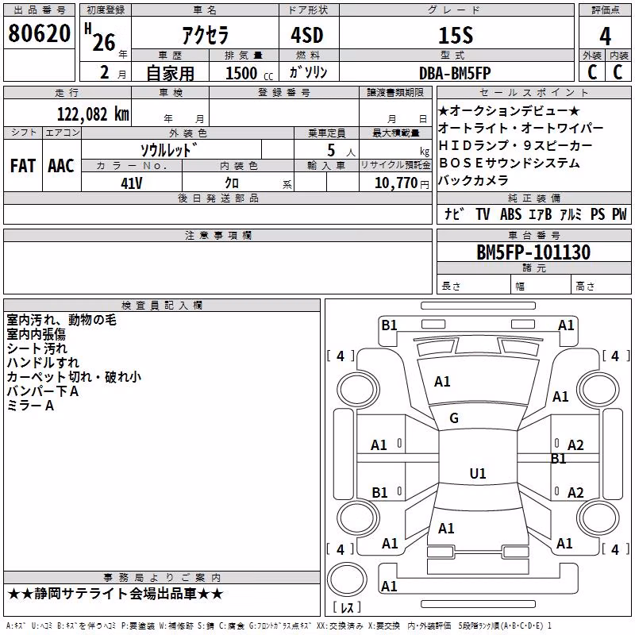
Task: Click the ABS equipment label
Action: (x=510, y=214)
